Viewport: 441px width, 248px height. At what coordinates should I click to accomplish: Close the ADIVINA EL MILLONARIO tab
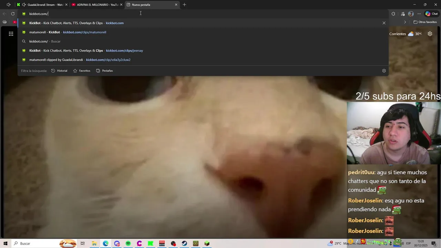[121, 4]
